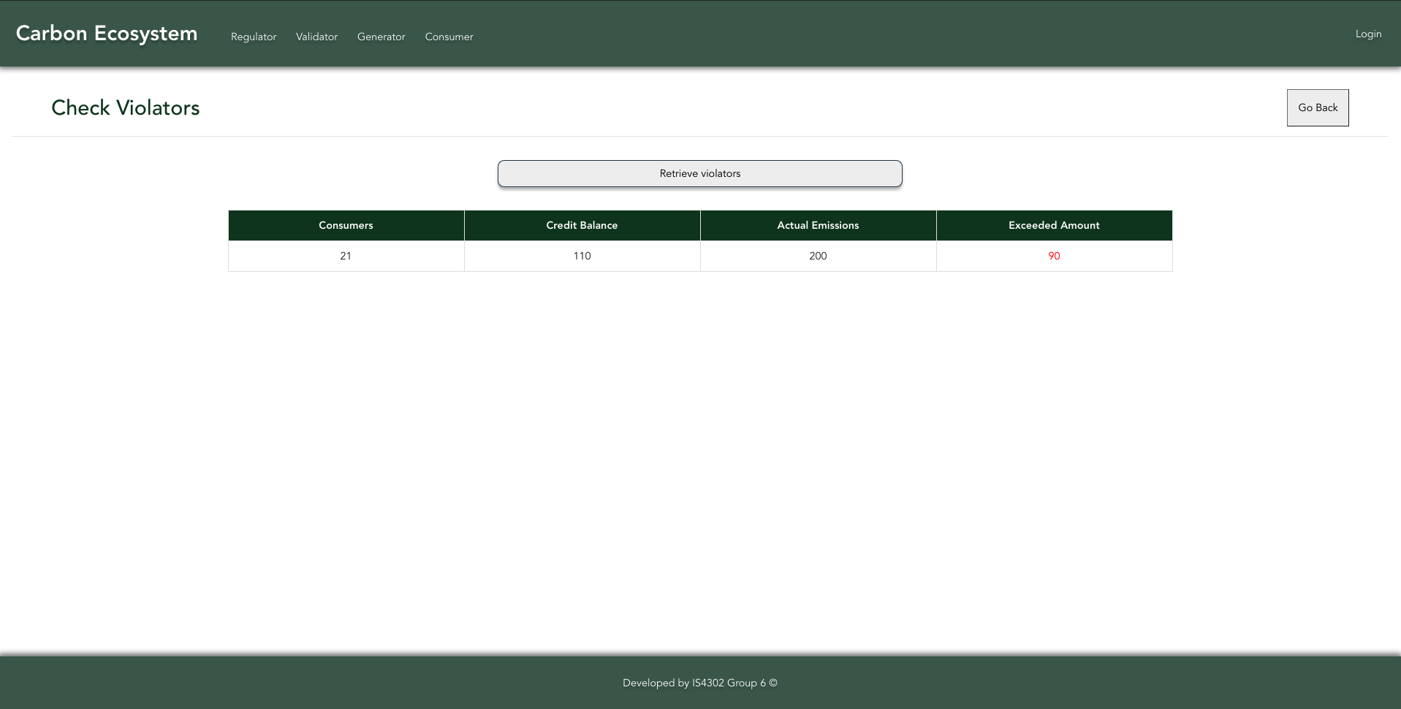The width and height of the screenshot is (1401, 709).
Task: Select actual emissions cell 200
Action: coord(818,256)
